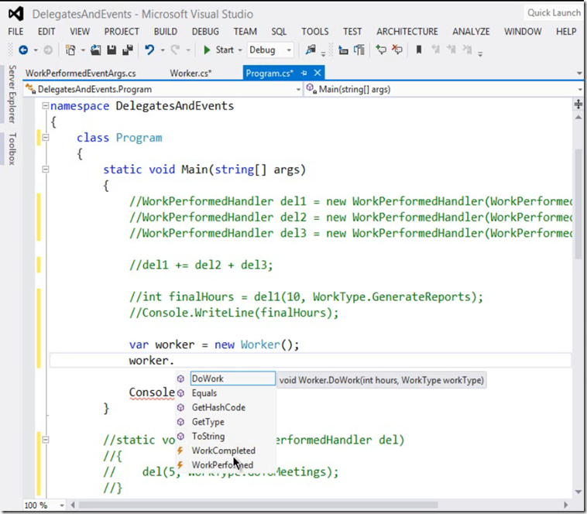Click lightning event icon beside WorkPerformed
Viewport: 587px width, 514px height.
(180, 465)
